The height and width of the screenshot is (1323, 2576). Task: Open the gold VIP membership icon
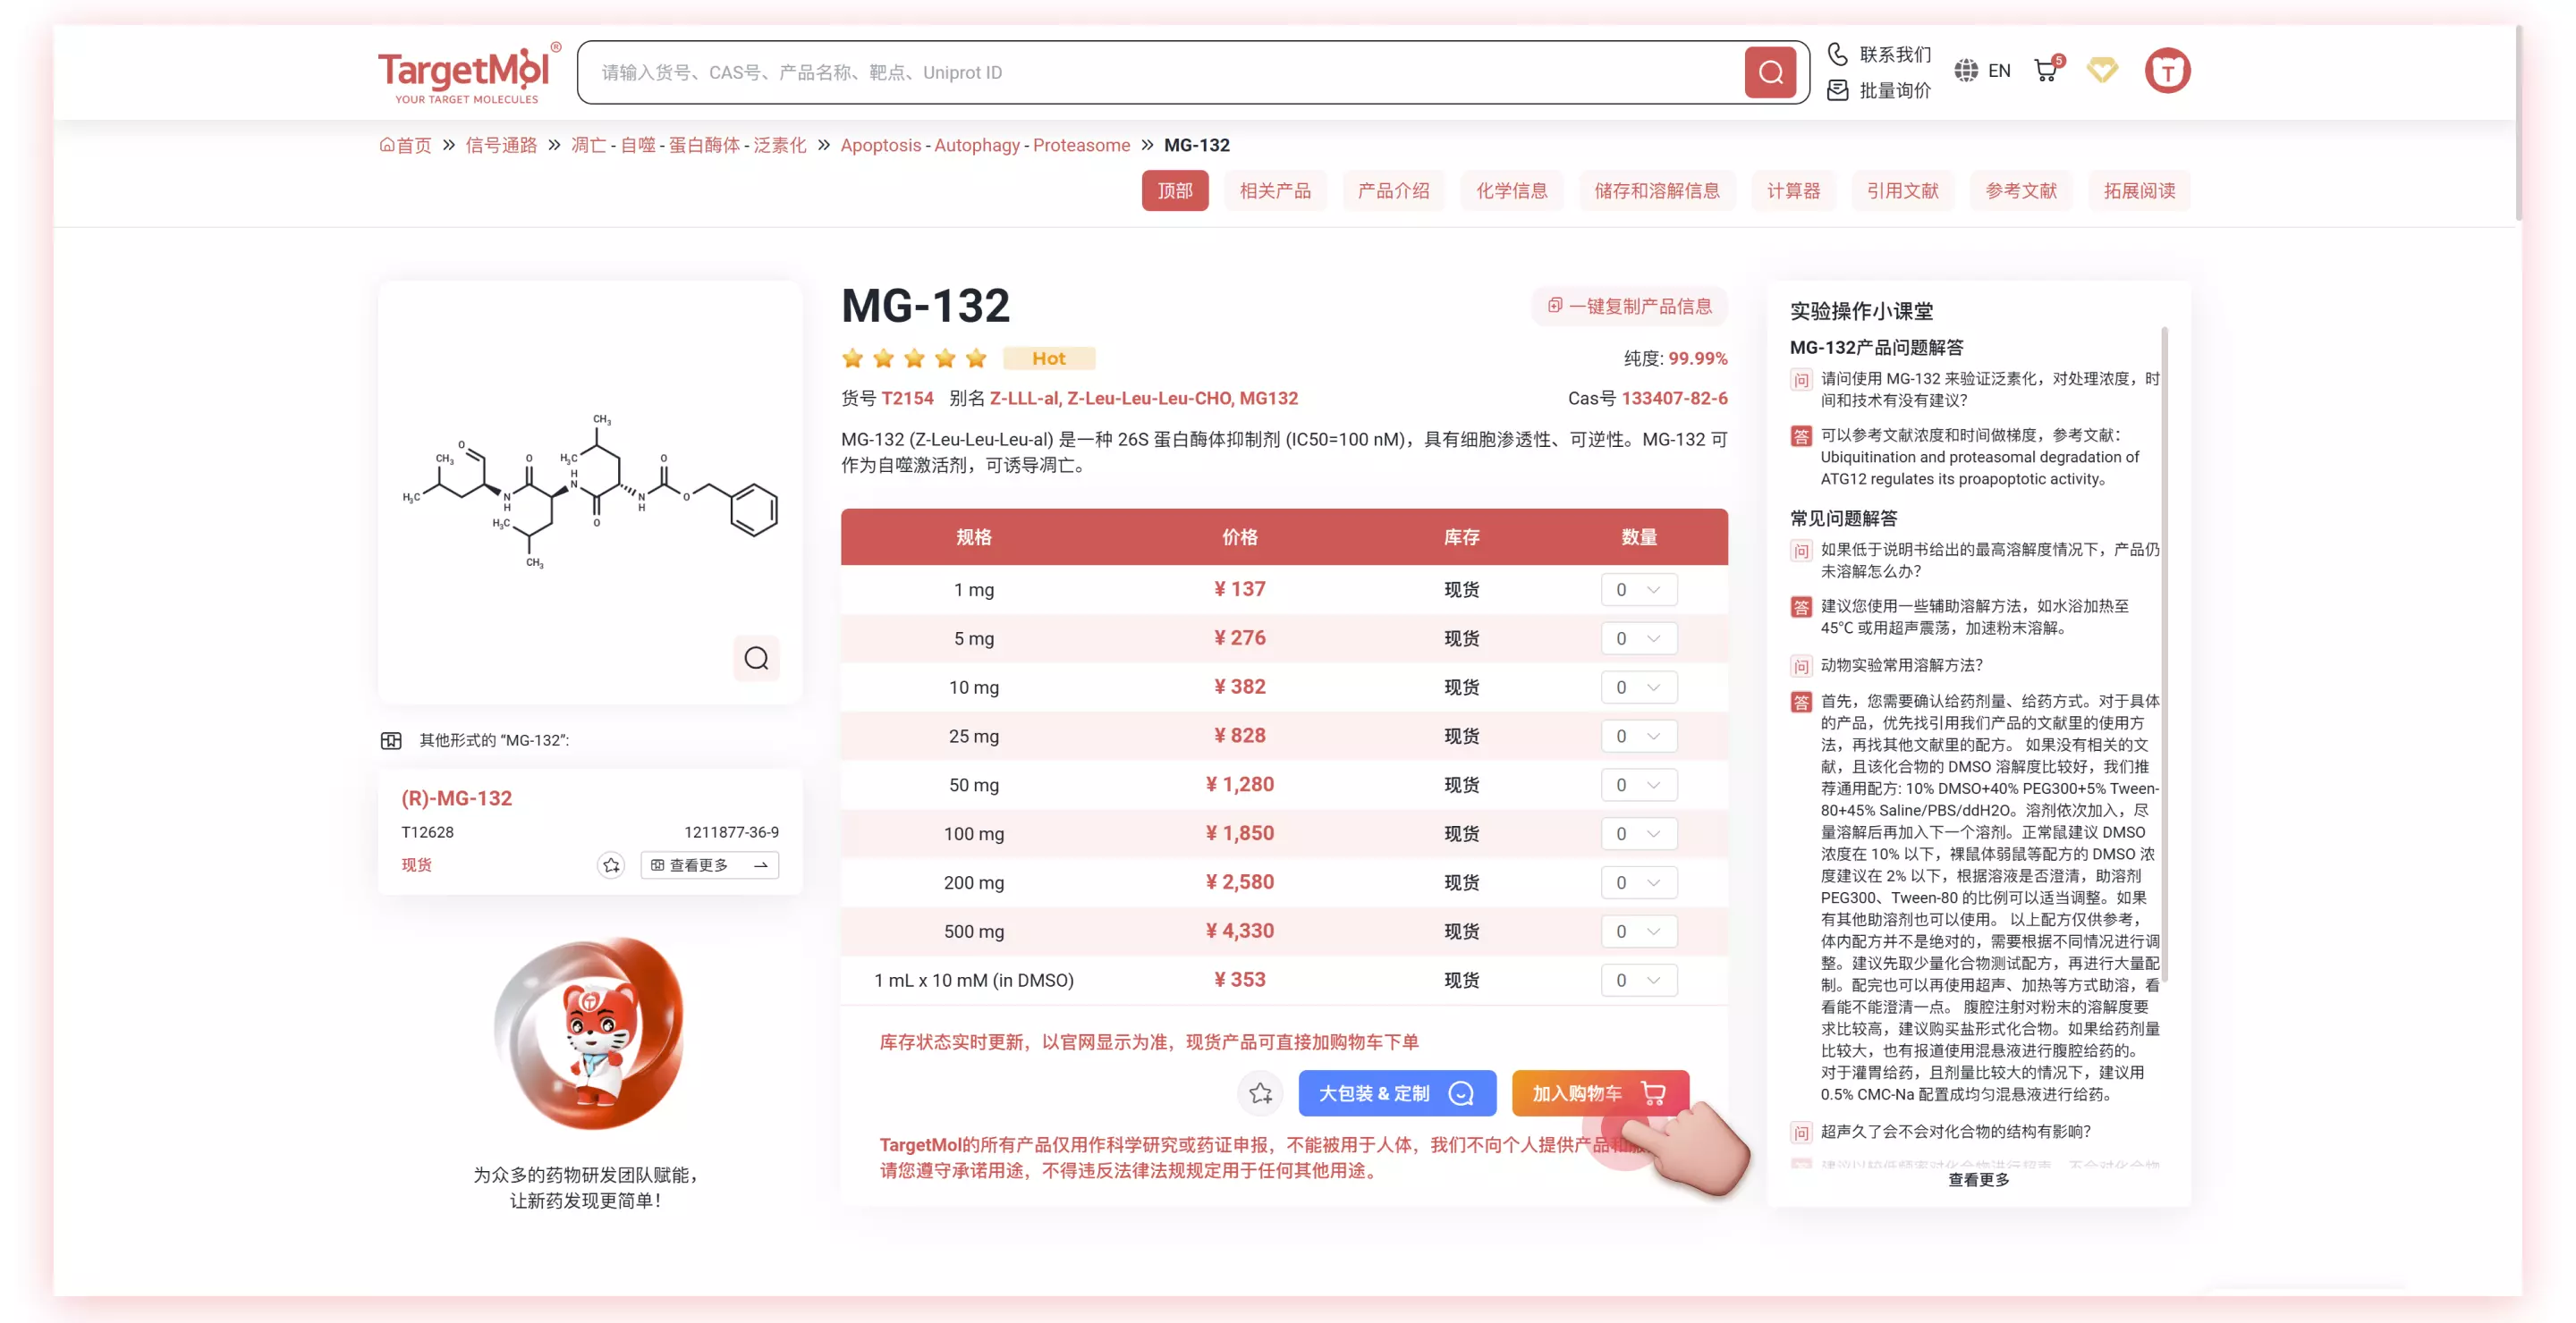[x=2103, y=70]
